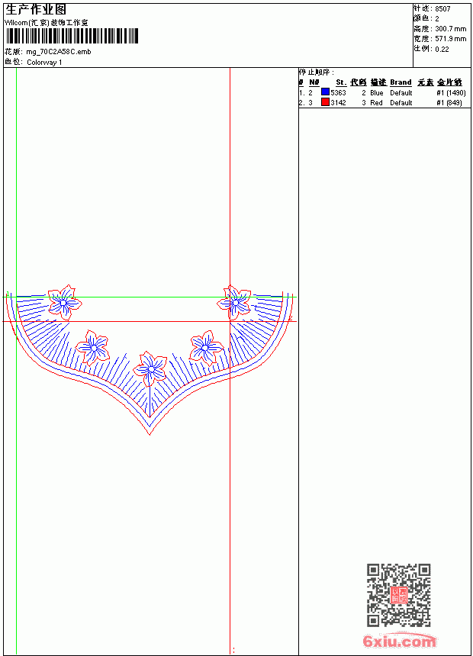473x656 pixels.
Task: Click the blue color swatch in stop sequence
Action: pyautogui.click(x=325, y=92)
